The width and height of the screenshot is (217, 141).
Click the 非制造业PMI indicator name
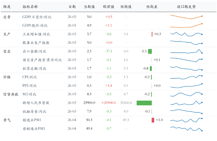coord(34,129)
